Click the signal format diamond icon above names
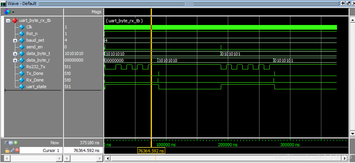The height and width of the screenshot is (163, 355). coord(7,12)
